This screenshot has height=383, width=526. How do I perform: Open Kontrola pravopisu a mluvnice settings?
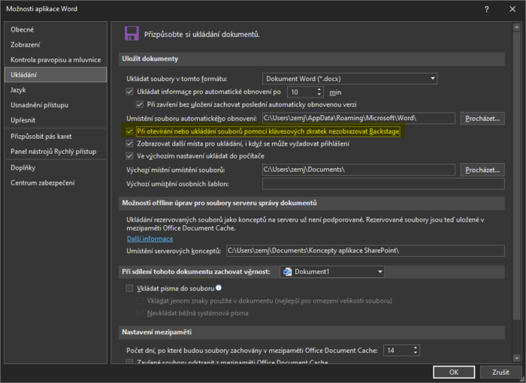click(x=56, y=59)
